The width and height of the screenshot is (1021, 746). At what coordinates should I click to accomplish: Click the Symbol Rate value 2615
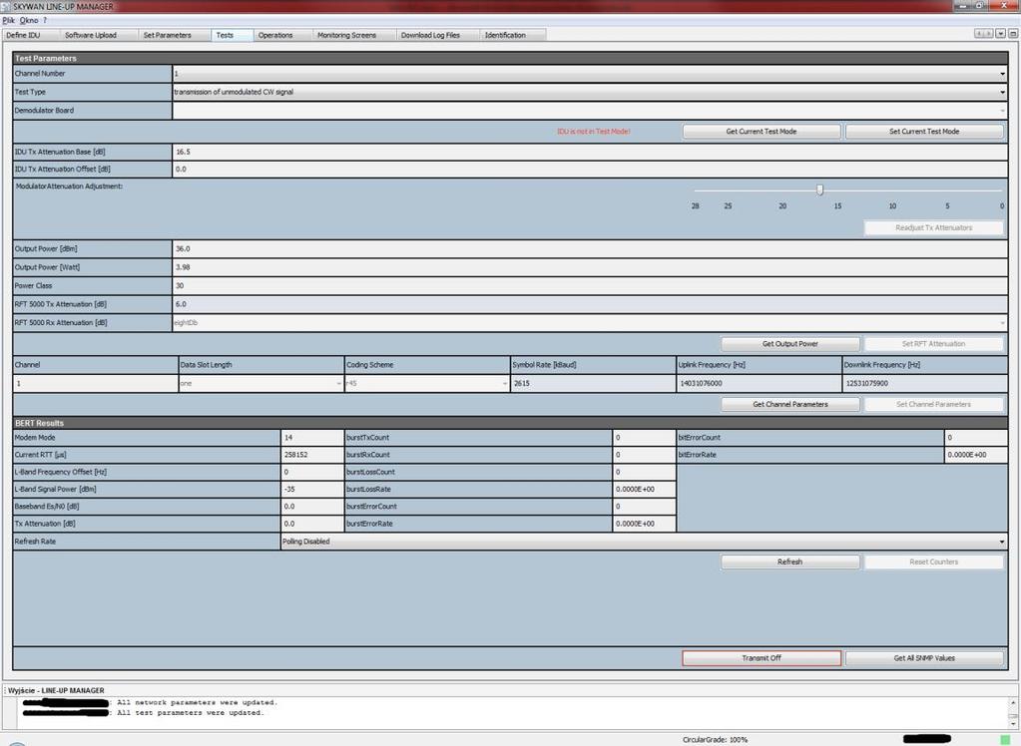click(x=593, y=383)
